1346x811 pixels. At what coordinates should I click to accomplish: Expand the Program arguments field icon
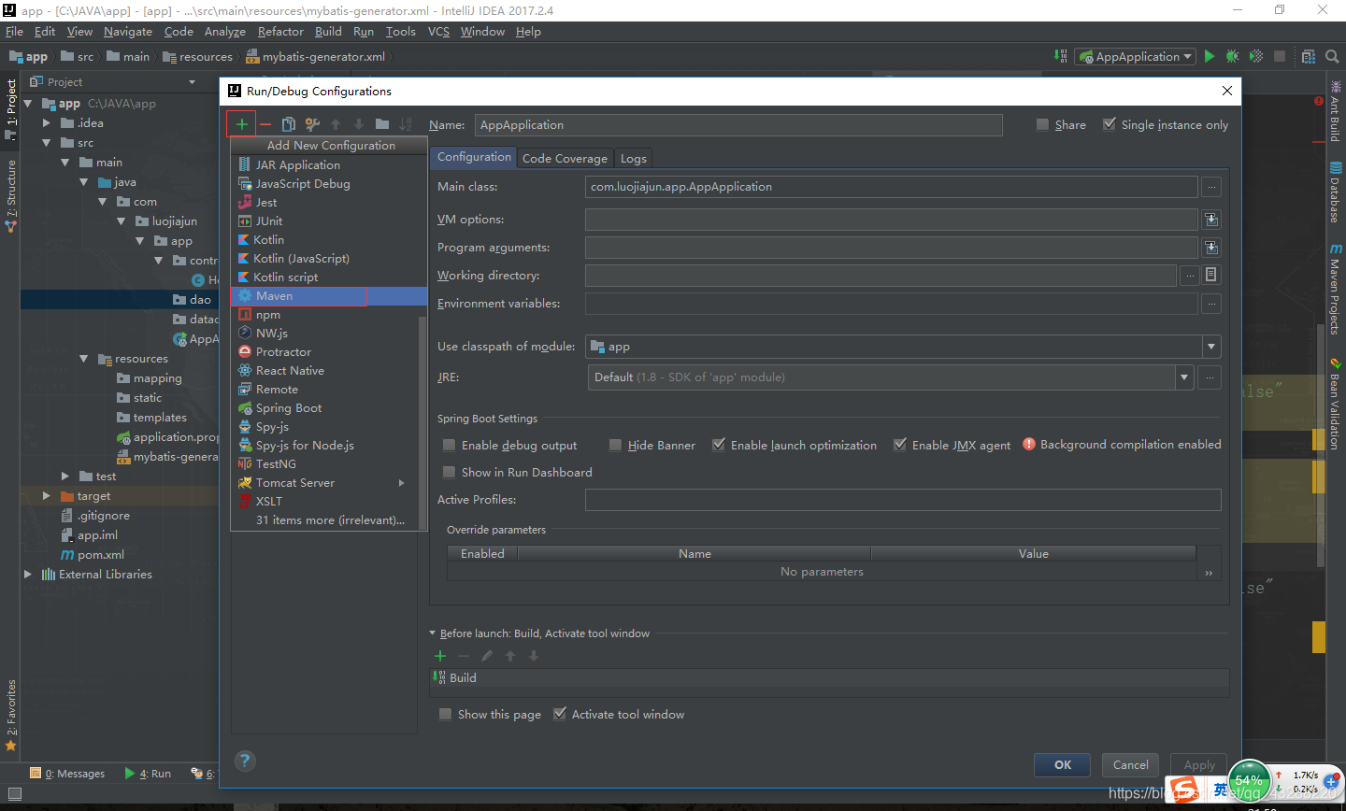pyautogui.click(x=1211, y=248)
